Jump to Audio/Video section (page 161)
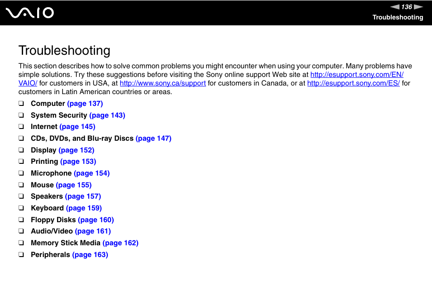Viewport: 432px width, 305px height. 93,231
